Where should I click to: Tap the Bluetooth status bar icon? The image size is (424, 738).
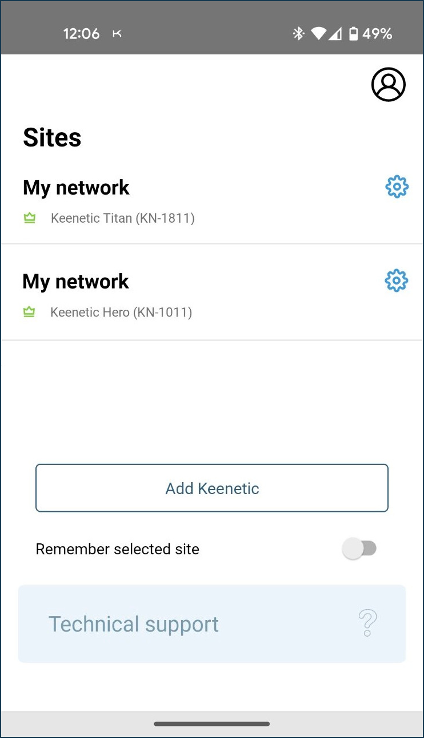coord(298,34)
